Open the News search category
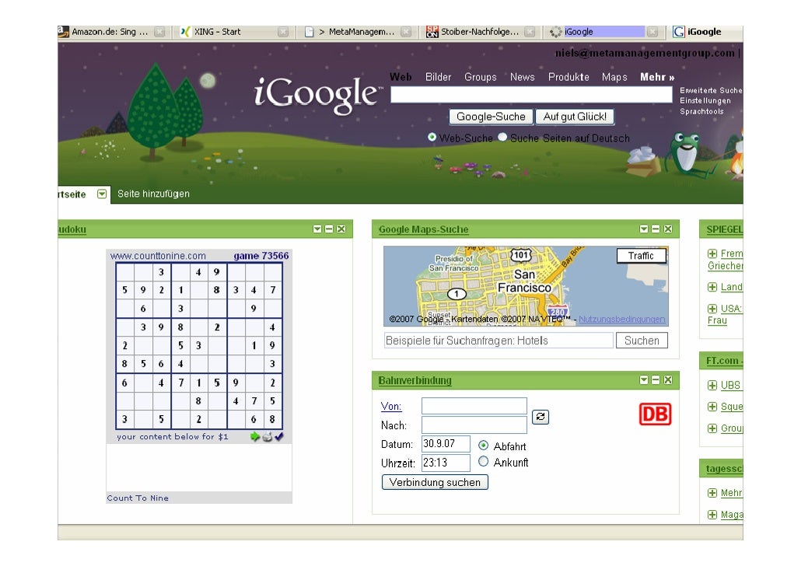This screenshot has height=566, width=801. coord(522,77)
